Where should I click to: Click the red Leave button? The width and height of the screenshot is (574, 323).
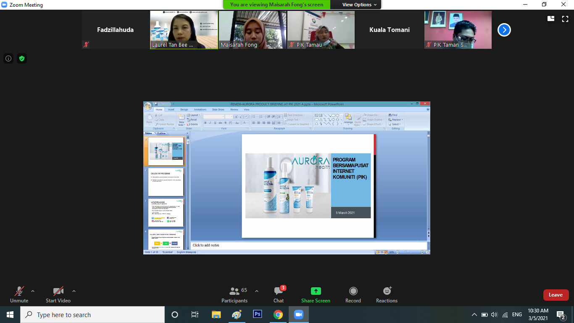coord(556,295)
